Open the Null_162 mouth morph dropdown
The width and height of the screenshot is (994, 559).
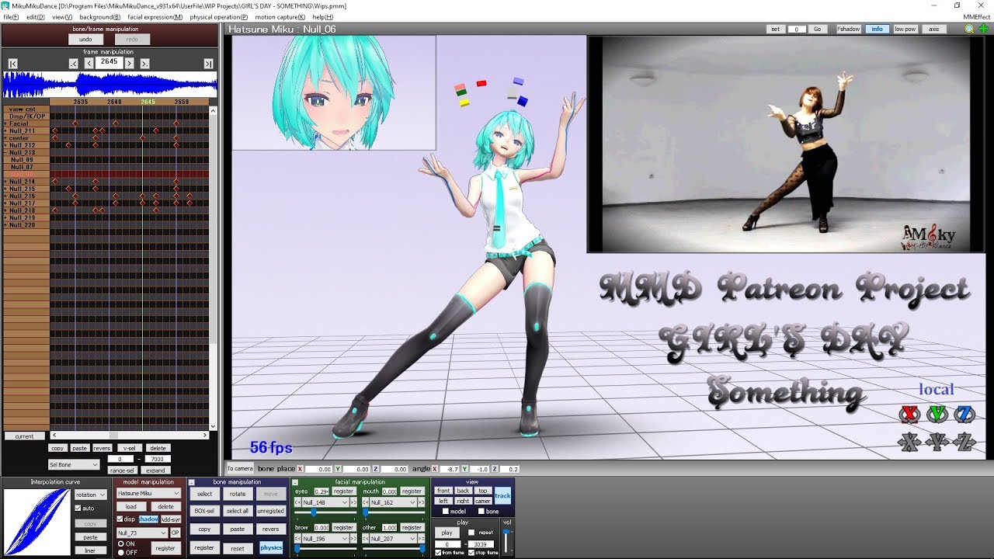click(x=394, y=502)
